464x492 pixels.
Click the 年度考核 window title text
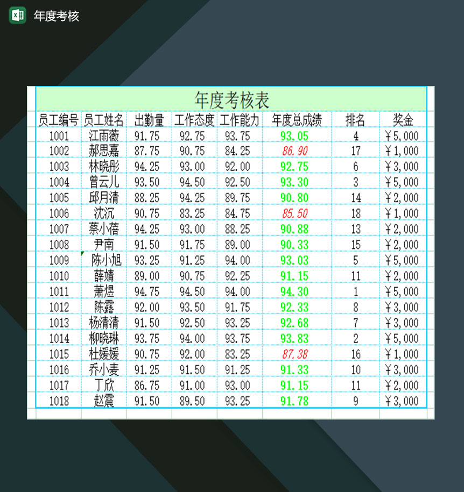pos(56,16)
